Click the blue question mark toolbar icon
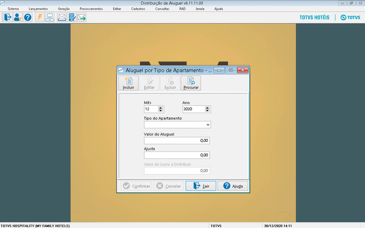This screenshot has width=365, height=228. pyautogui.click(x=28, y=17)
